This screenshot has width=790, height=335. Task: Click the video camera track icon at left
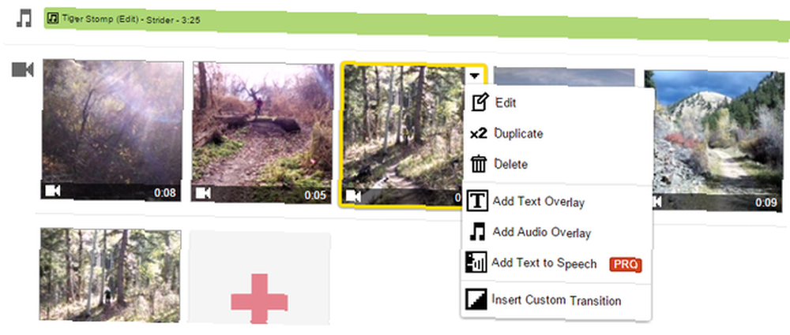22,69
